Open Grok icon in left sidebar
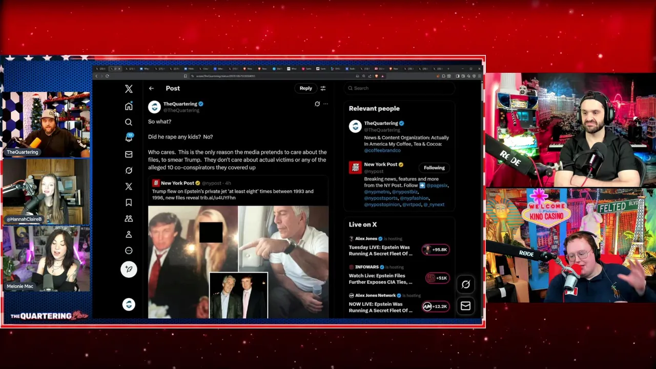Image resolution: width=656 pixels, height=369 pixels. 129,170
